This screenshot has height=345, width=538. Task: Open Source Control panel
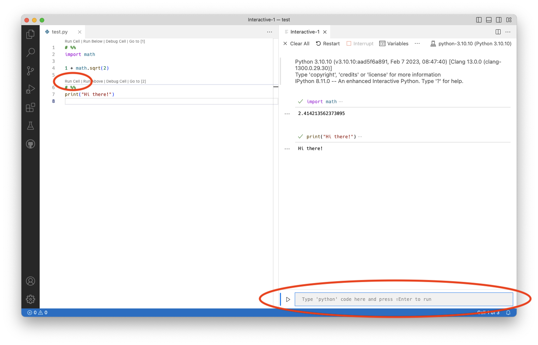point(31,70)
